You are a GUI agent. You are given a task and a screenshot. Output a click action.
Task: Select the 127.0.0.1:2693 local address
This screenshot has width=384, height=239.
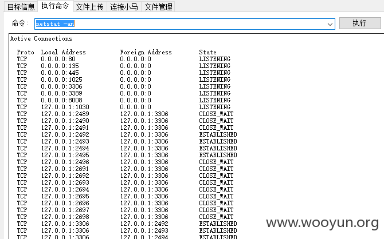(x=65, y=182)
